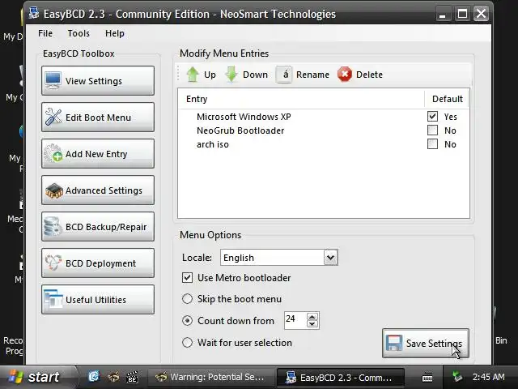Toggle Use Metro bootloader checkbox
518x389 pixels.
pyautogui.click(x=187, y=277)
